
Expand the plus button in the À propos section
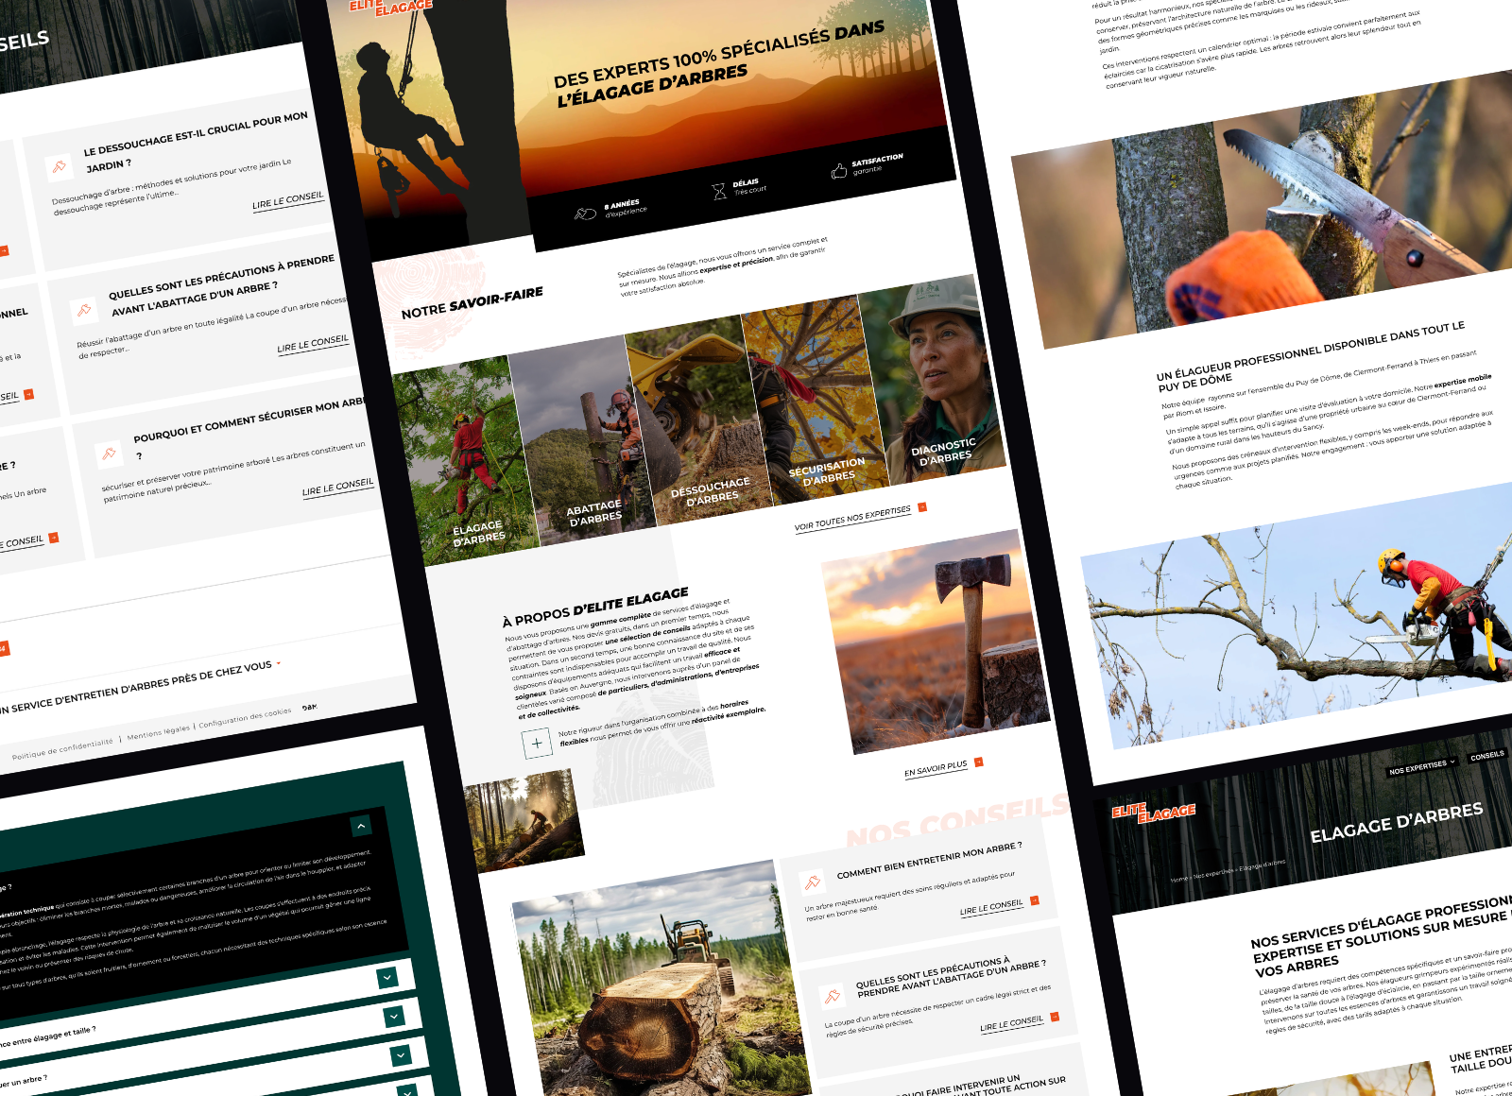[536, 744]
